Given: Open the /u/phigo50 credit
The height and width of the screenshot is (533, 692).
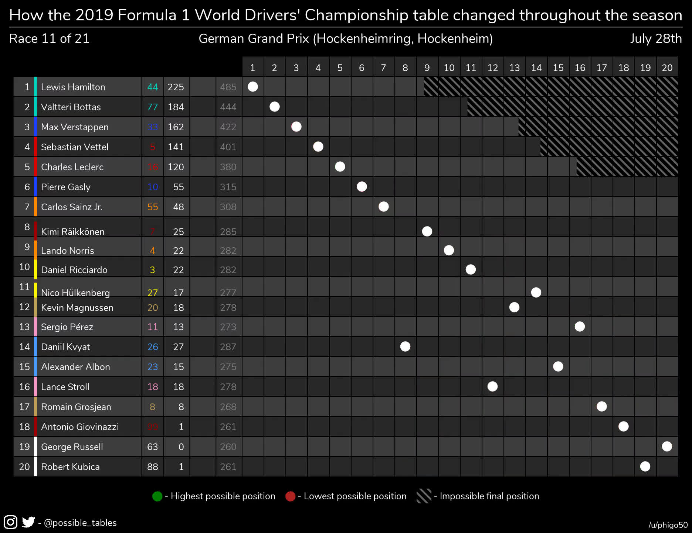Looking at the screenshot, I should 668,525.
